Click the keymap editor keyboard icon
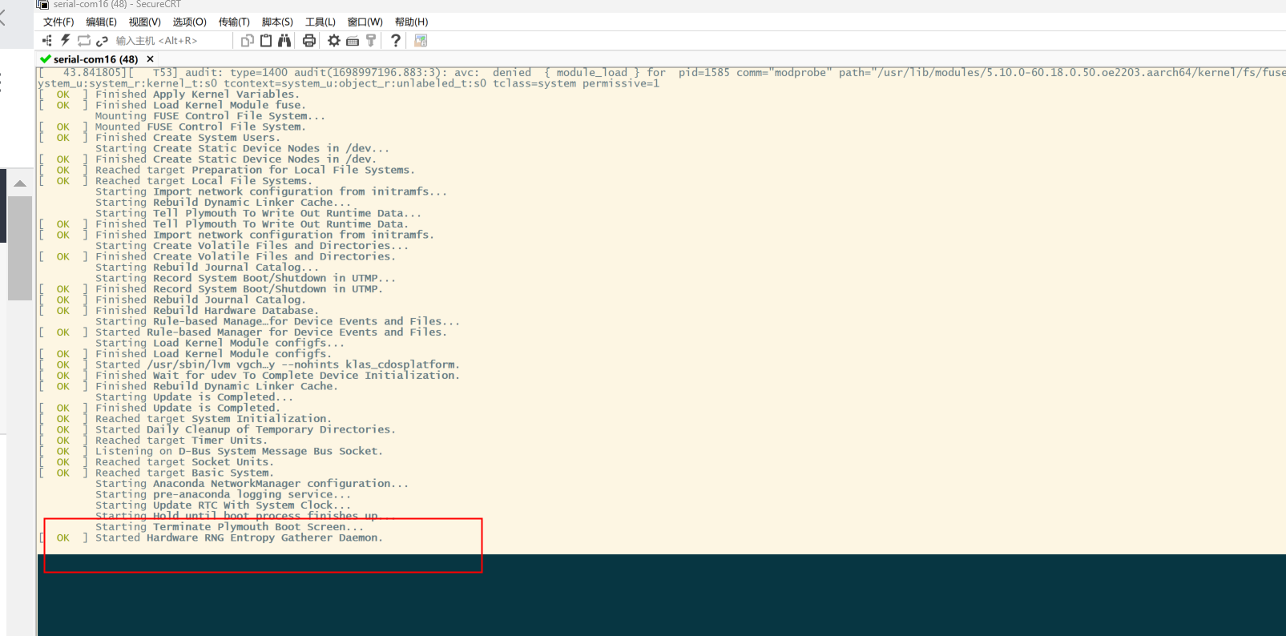The image size is (1286, 636). (x=353, y=41)
